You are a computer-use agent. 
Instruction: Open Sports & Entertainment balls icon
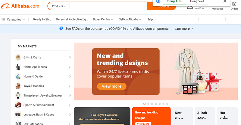[x=18, y=105]
